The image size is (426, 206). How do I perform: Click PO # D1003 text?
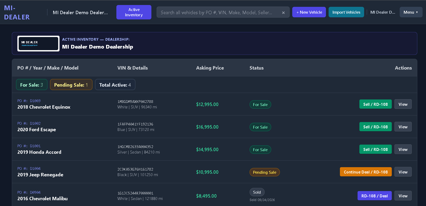tap(29, 101)
